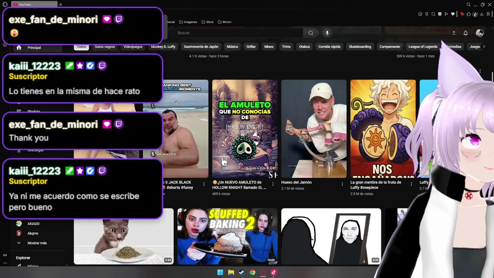The image size is (494, 278).
Task: Select the Monkey D. Luffy chip
Action: (x=163, y=47)
